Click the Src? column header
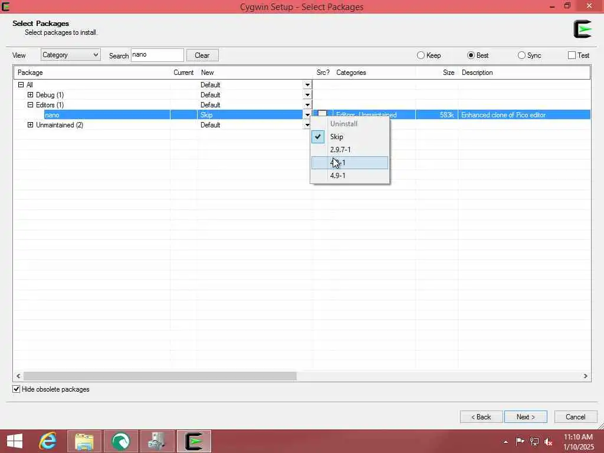The image size is (604, 453). pyautogui.click(x=323, y=73)
